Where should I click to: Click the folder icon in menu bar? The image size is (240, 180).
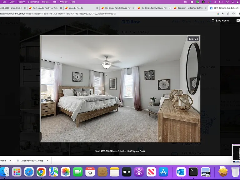[185, 2]
